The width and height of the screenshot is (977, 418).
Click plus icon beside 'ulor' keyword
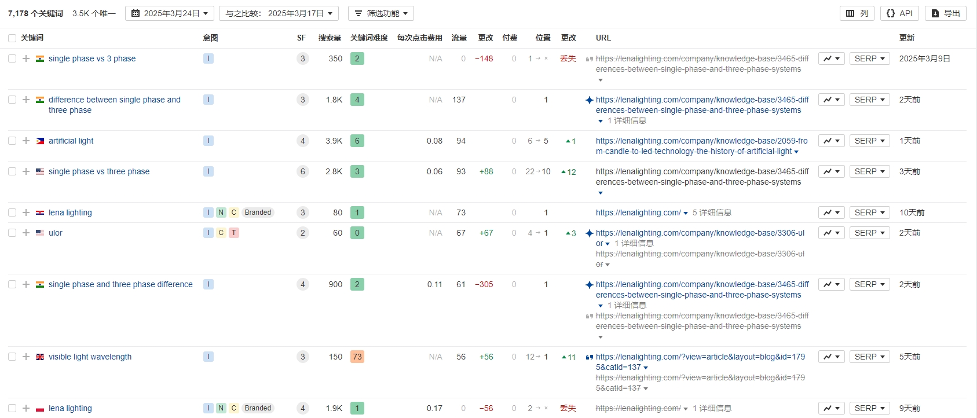click(x=26, y=233)
